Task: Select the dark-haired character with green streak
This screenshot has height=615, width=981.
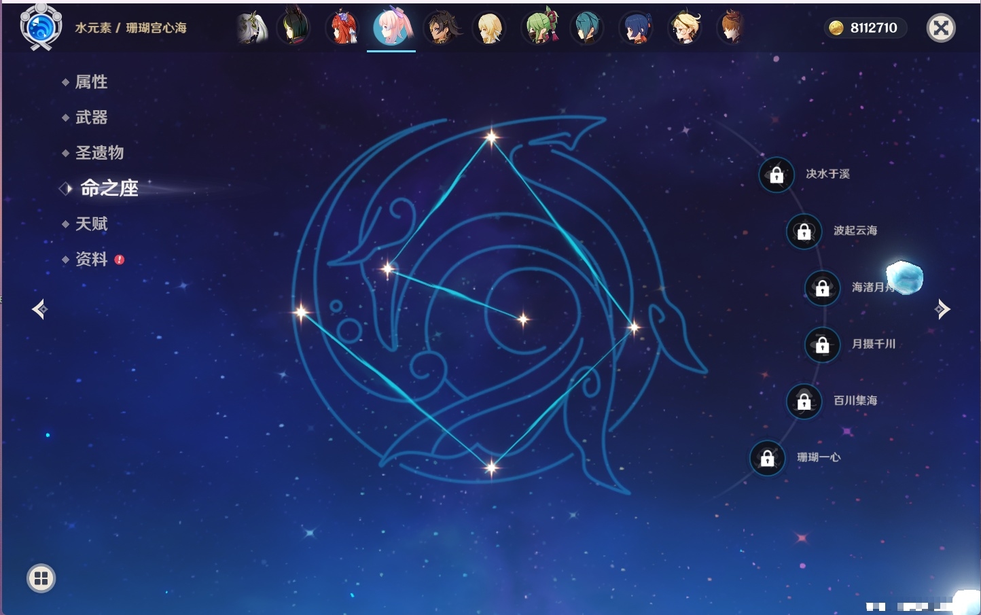Action: coord(293,28)
